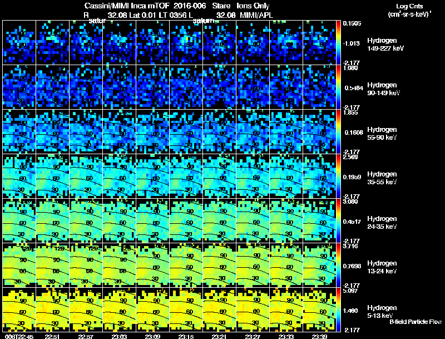Click the '23:03' time label

[119, 337]
